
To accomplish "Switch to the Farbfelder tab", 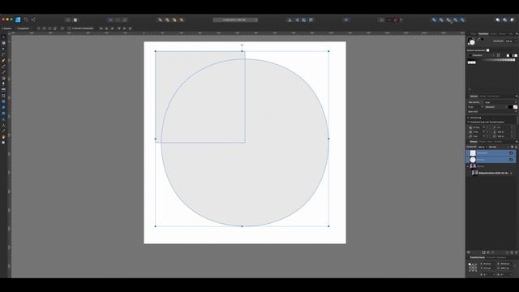I will (483, 33).
